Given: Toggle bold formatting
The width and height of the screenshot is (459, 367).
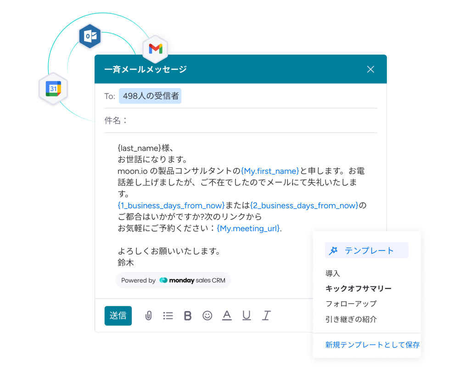Looking at the screenshot, I should coord(188,316).
